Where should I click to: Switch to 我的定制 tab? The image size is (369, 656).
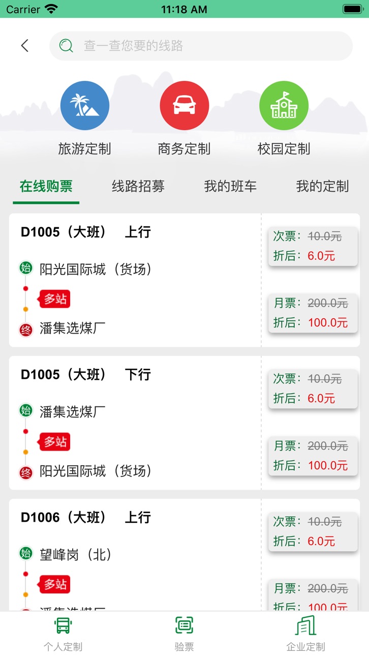pyautogui.click(x=322, y=186)
